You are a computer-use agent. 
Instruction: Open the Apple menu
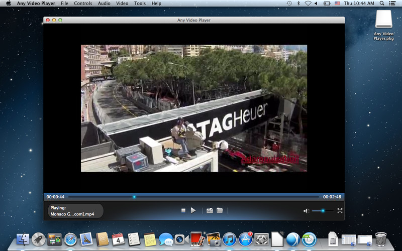(9, 4)
